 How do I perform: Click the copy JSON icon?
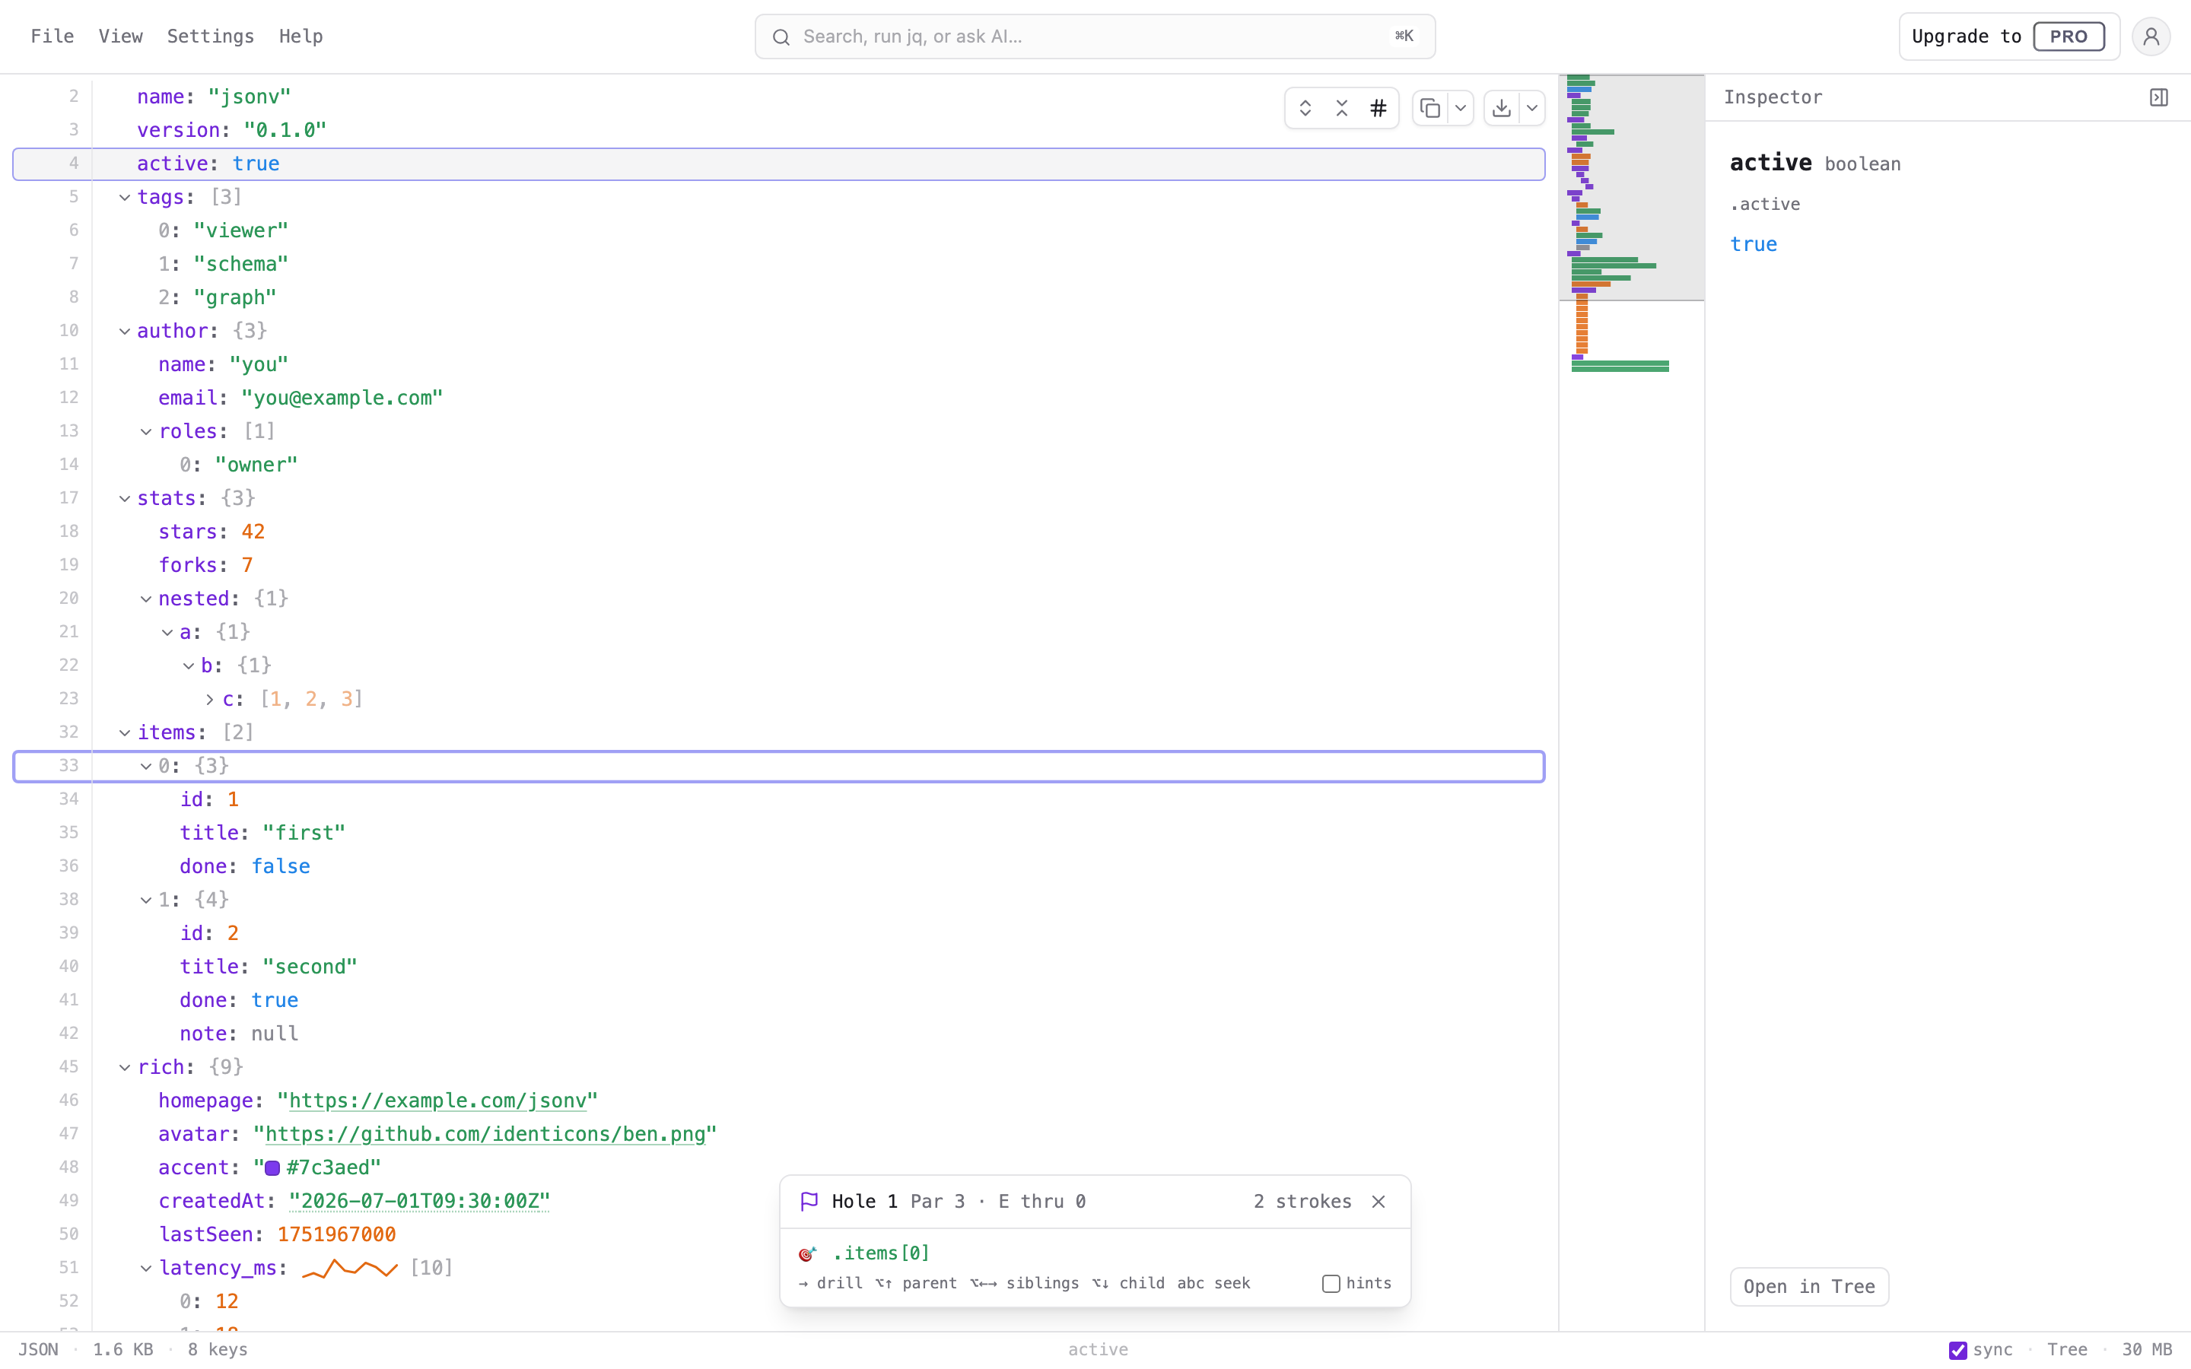pyautogui.click(x=1430, y=109)
